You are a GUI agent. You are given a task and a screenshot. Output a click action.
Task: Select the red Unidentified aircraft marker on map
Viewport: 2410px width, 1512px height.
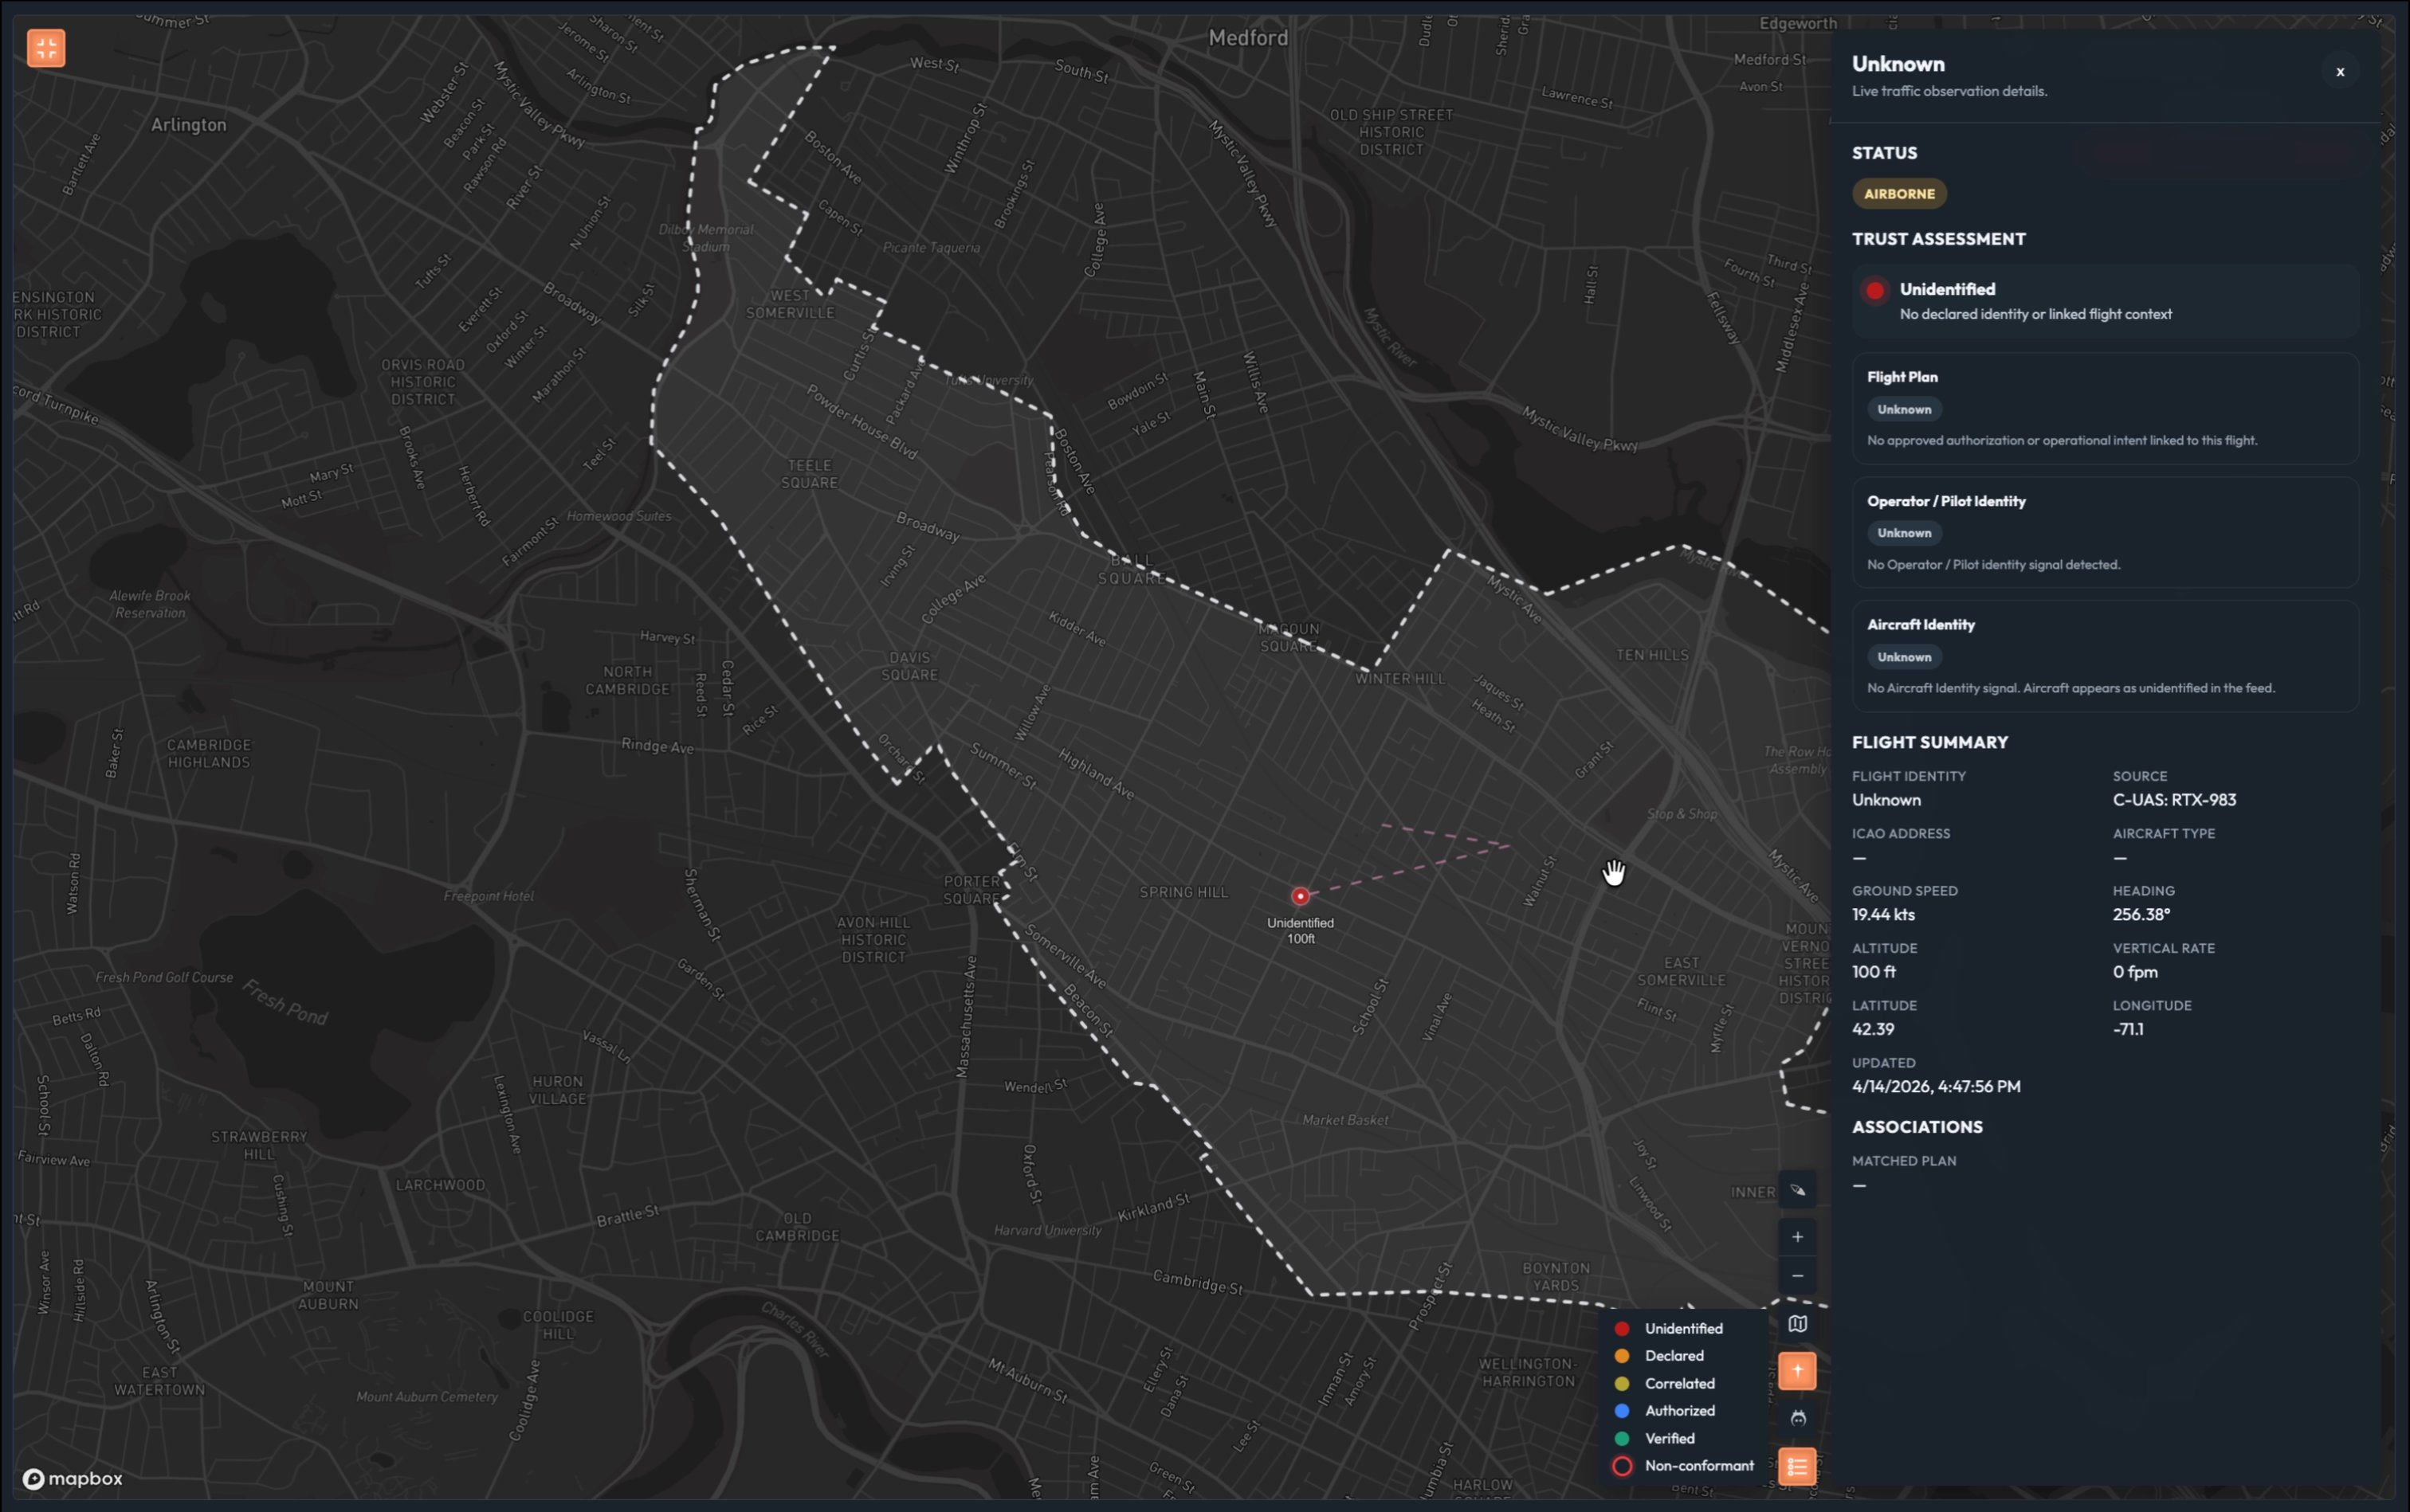[x=1300, y=896]
